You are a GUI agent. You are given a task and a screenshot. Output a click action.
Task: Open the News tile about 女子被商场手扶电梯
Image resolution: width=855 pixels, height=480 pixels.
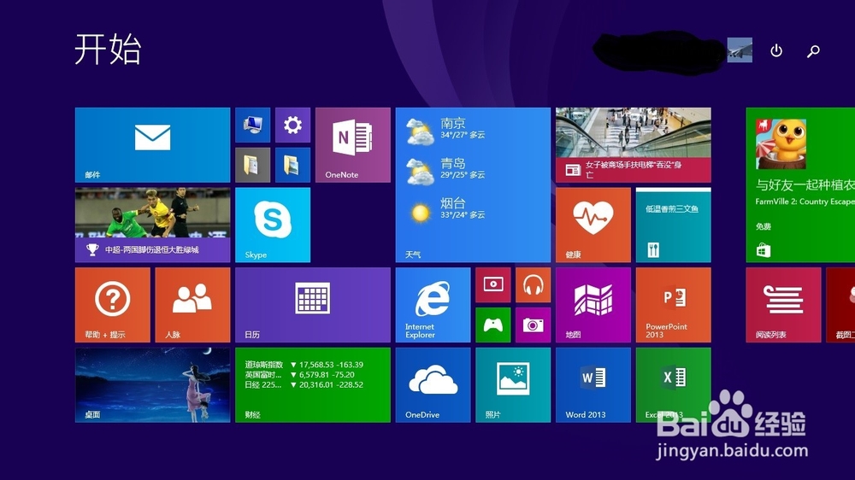[633, 145]
